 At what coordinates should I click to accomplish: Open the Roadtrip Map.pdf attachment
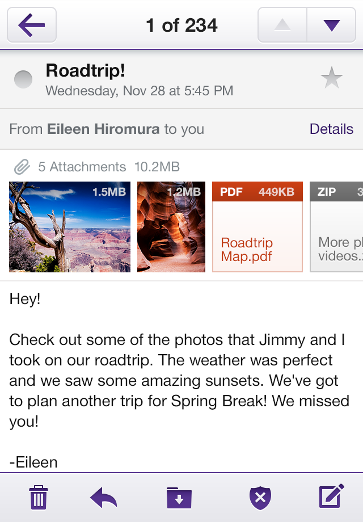pos(258,227)
